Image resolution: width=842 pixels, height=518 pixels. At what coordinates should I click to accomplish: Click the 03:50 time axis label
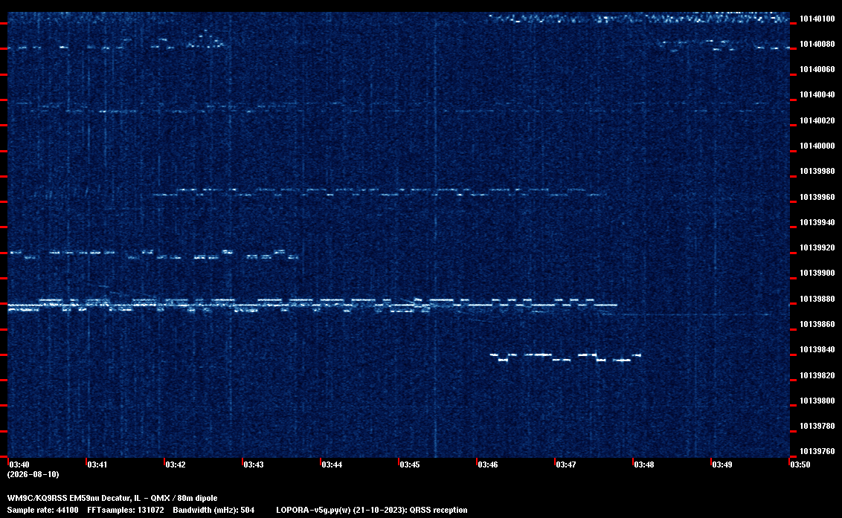[x=800, y=464]
